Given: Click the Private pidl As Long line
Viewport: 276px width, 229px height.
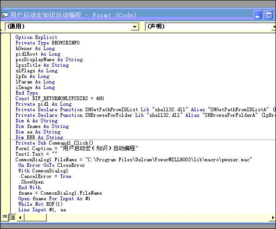Looking at the screenshot, I should click(44, 104).
